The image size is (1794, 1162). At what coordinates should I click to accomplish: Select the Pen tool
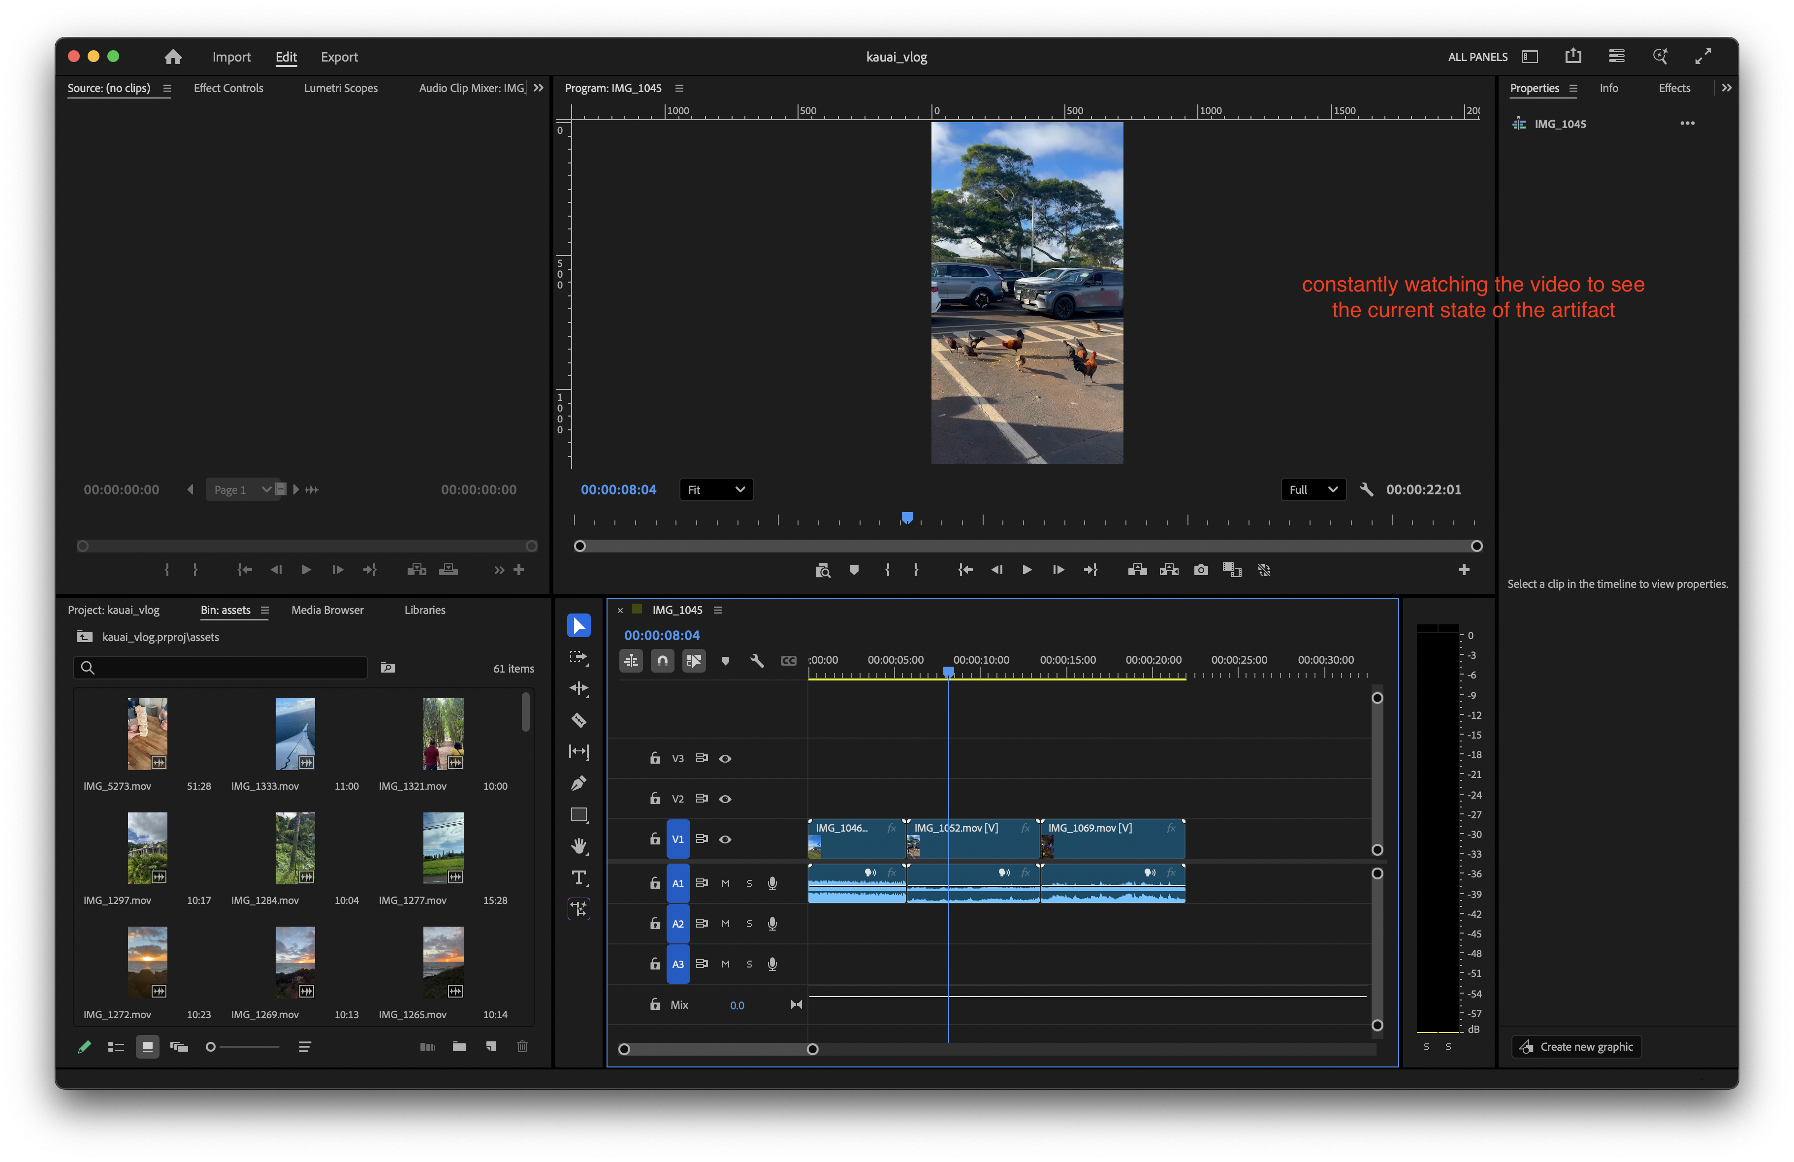pyautogui.click(x=578, y=783)
